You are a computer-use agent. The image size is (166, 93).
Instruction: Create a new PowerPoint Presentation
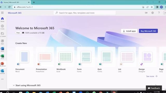45,60
